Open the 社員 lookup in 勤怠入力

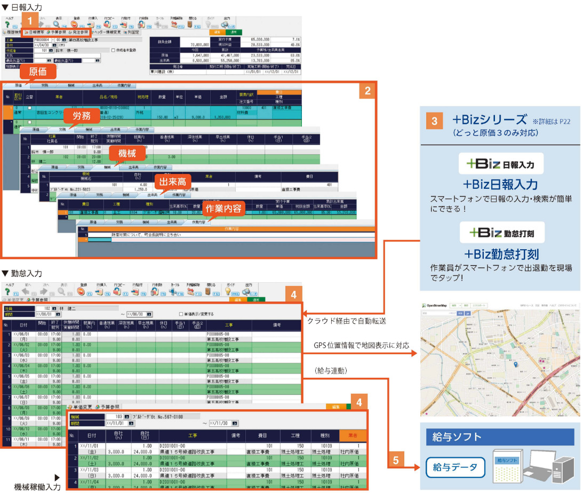pos(54,308)
